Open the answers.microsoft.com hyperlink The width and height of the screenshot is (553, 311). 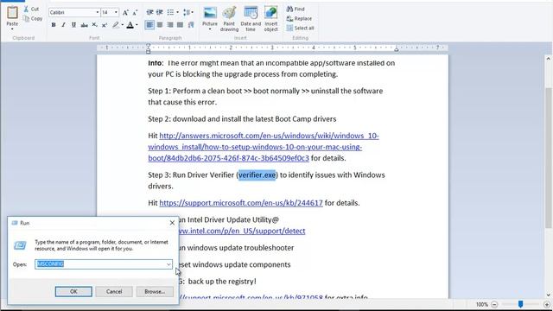click(x=264, y=147)
